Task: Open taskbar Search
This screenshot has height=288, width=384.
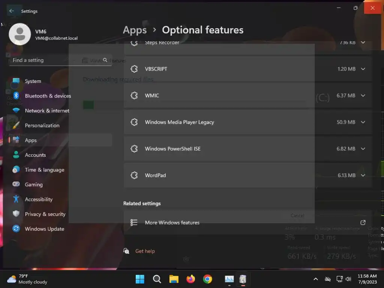Action: click(157, 279)
